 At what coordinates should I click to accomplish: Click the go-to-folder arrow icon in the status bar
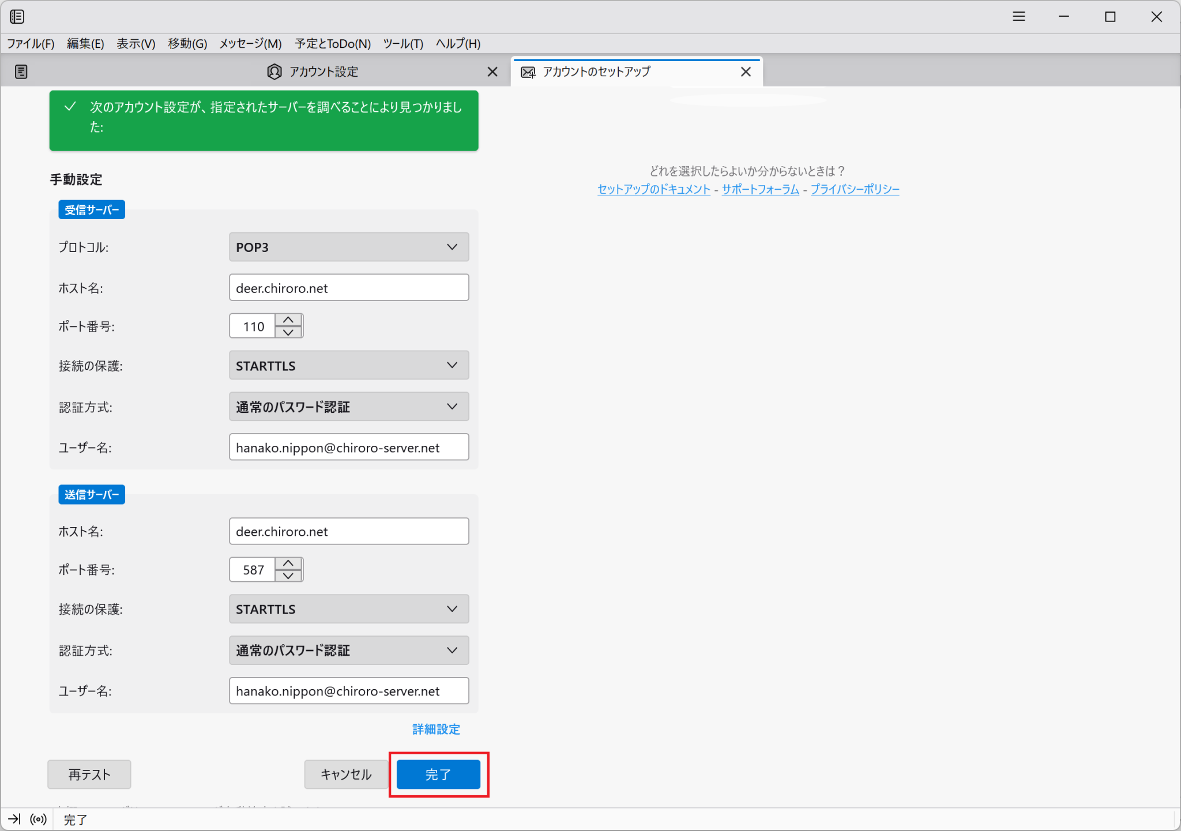click(14, 819)
